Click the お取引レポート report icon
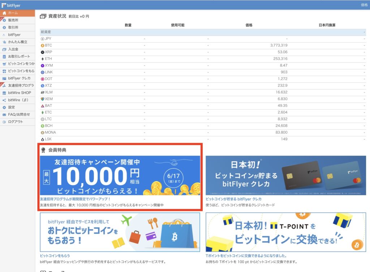 pos(4,57)
